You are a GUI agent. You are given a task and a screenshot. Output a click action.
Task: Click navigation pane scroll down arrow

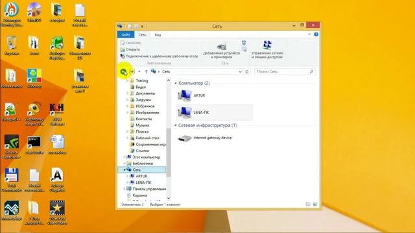[x=169, y=199]
